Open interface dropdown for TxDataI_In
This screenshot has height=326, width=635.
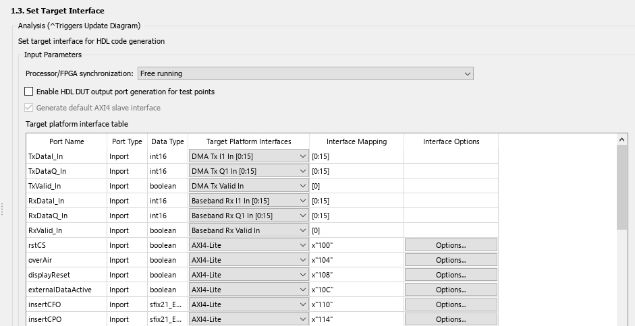pyautogui.click(x=248, y=156)
